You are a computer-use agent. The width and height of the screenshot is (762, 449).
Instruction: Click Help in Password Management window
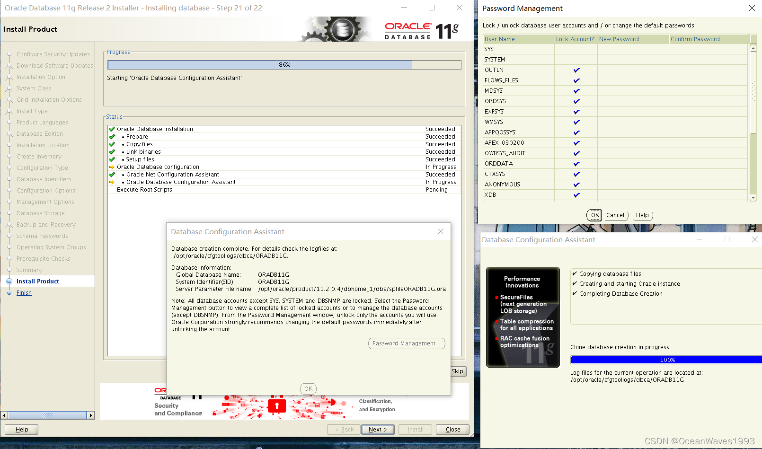(642, 215)
